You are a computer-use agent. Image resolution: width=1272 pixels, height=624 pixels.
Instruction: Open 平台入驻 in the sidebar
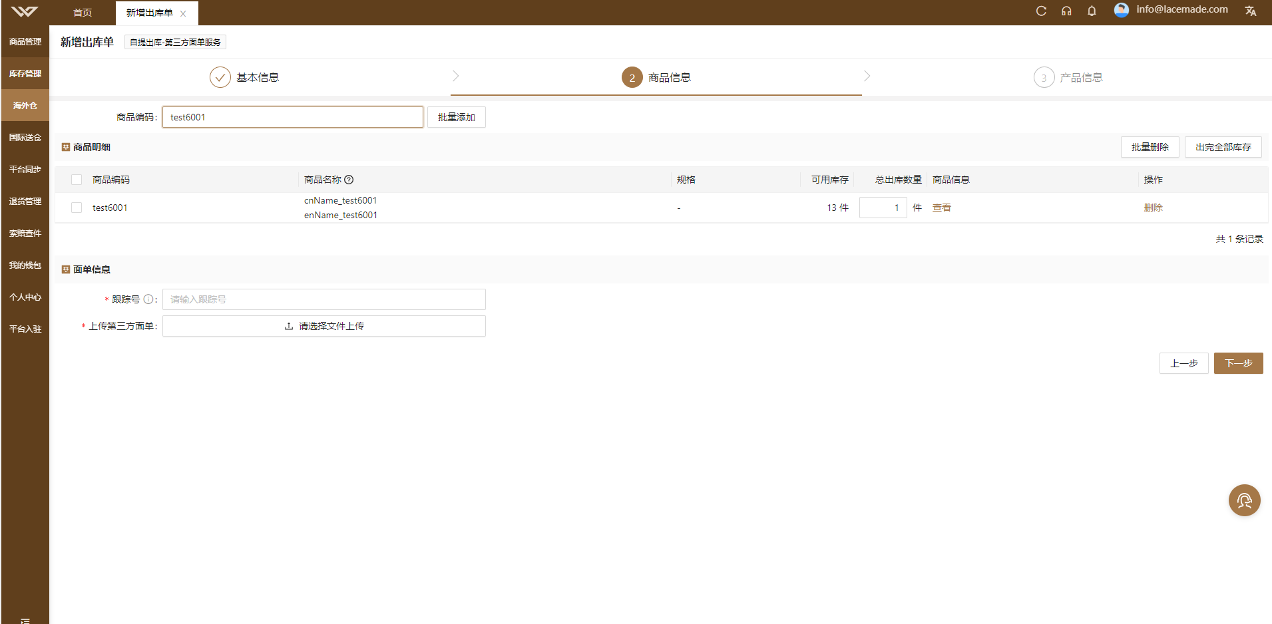click(x=25, y=329)
